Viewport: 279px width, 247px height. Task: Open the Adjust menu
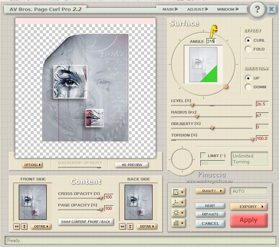[198, 9]
